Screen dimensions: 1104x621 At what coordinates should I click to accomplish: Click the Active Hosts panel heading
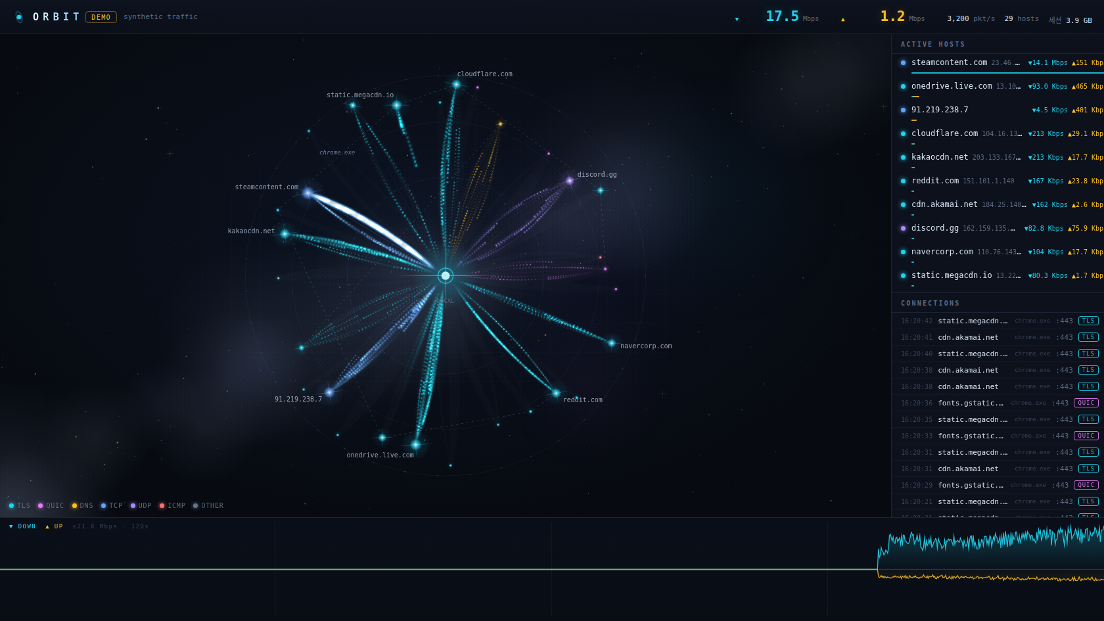933,45
